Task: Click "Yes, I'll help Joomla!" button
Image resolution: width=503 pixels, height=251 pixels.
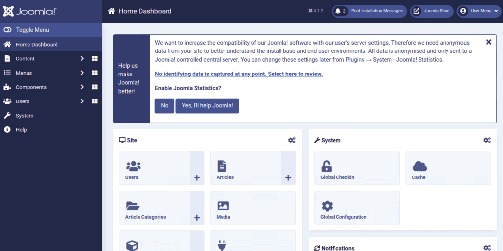Action: [x=207, y=105]
